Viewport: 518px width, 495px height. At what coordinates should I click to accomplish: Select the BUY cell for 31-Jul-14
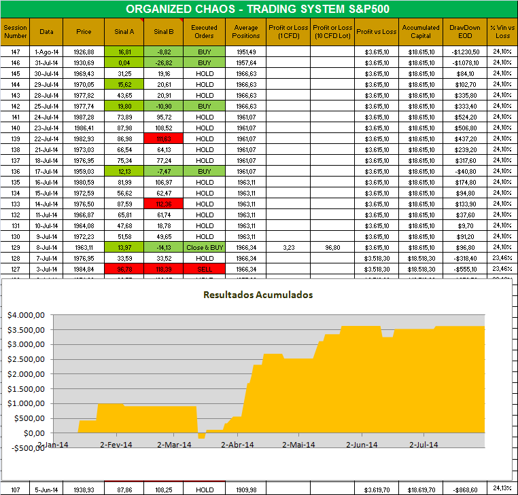204,62
